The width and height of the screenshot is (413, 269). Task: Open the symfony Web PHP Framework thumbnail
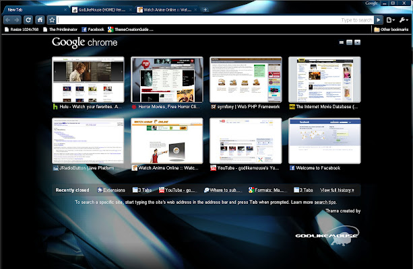click(x=246, y=79)
